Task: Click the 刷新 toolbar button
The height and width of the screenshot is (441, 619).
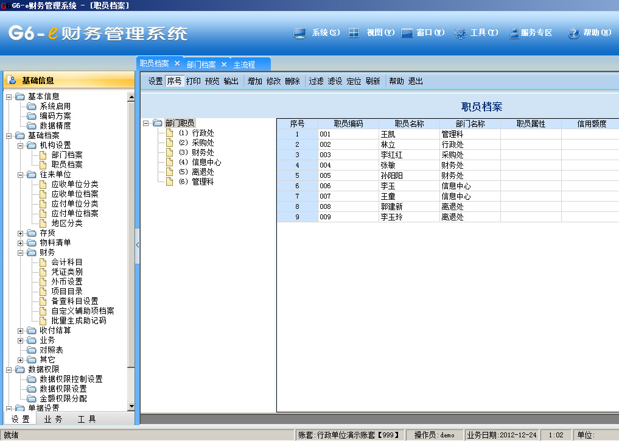Action: 372,81
